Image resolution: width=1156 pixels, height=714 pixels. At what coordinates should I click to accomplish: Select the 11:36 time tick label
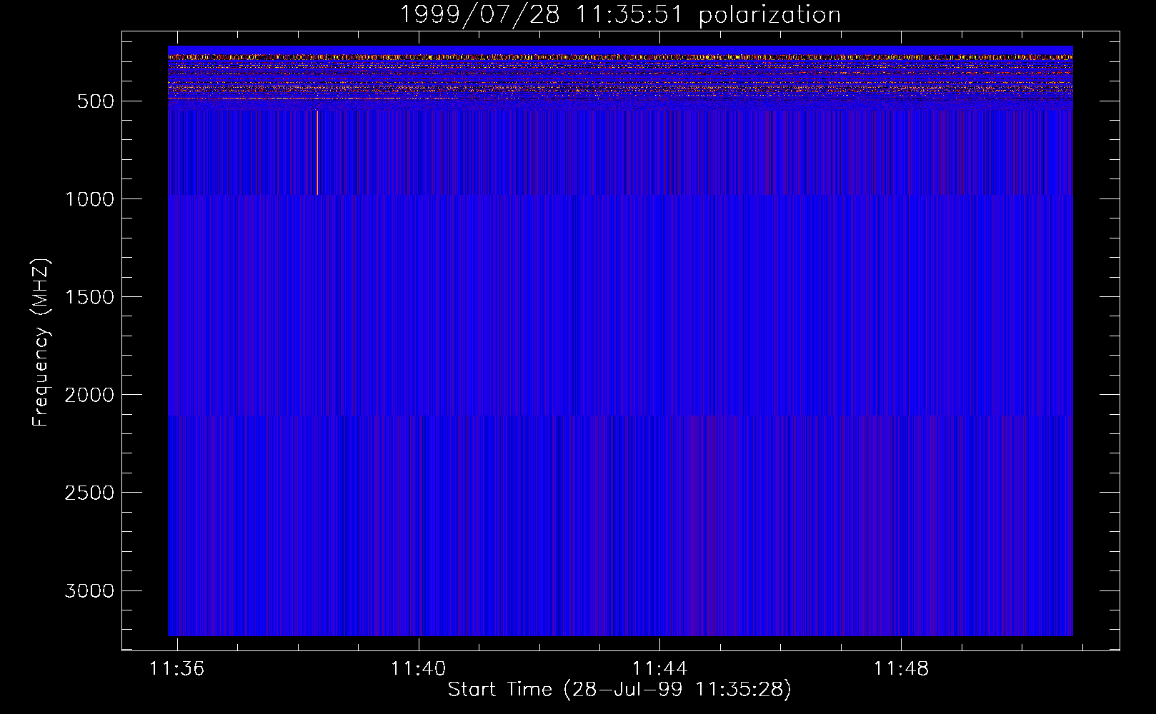point(176,669)
